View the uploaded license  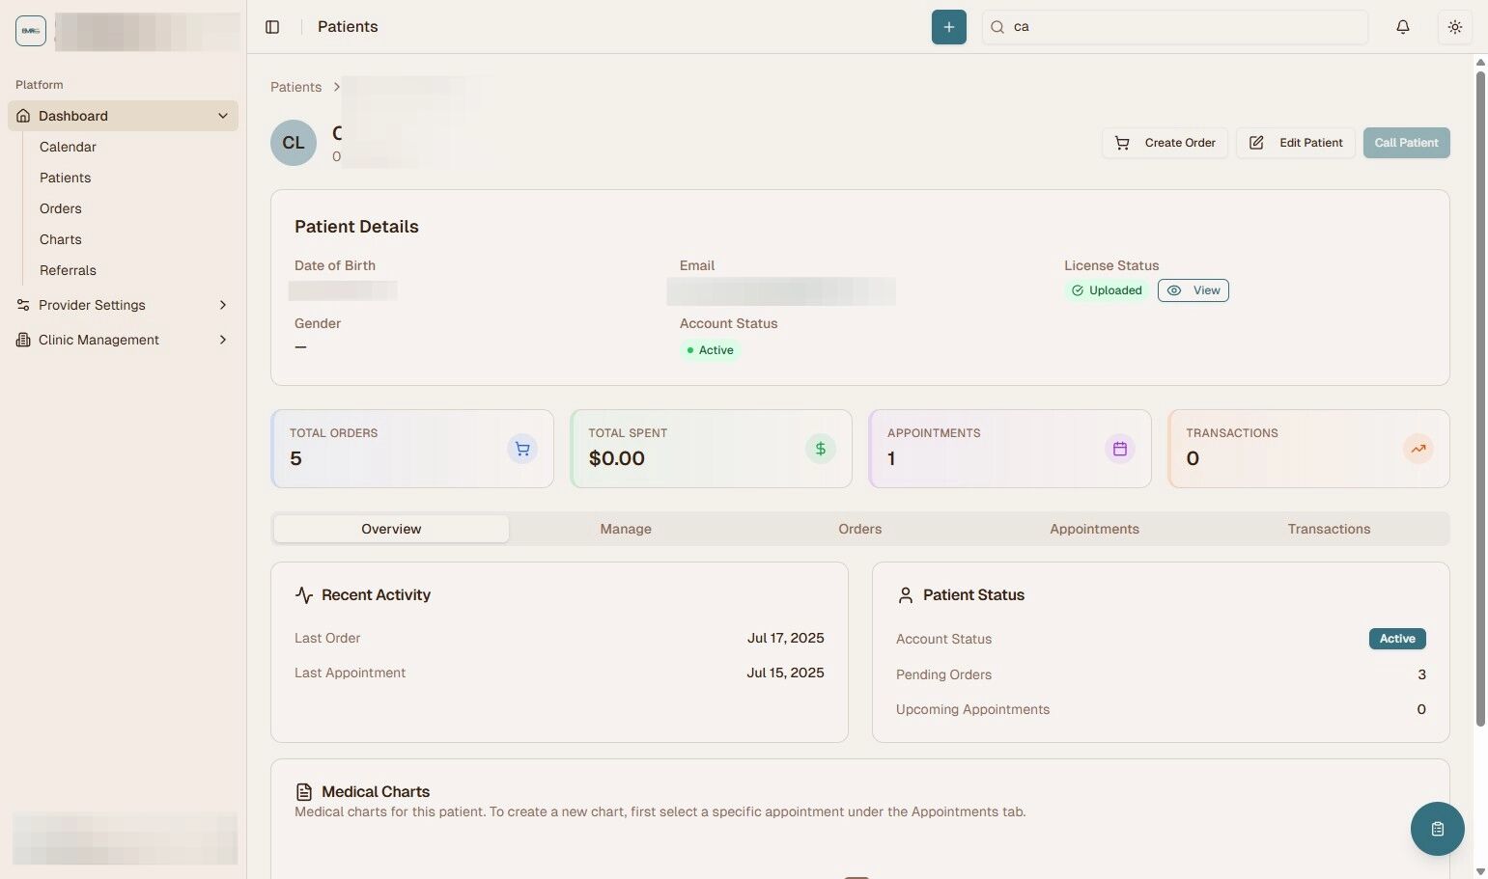point(1193,290)
